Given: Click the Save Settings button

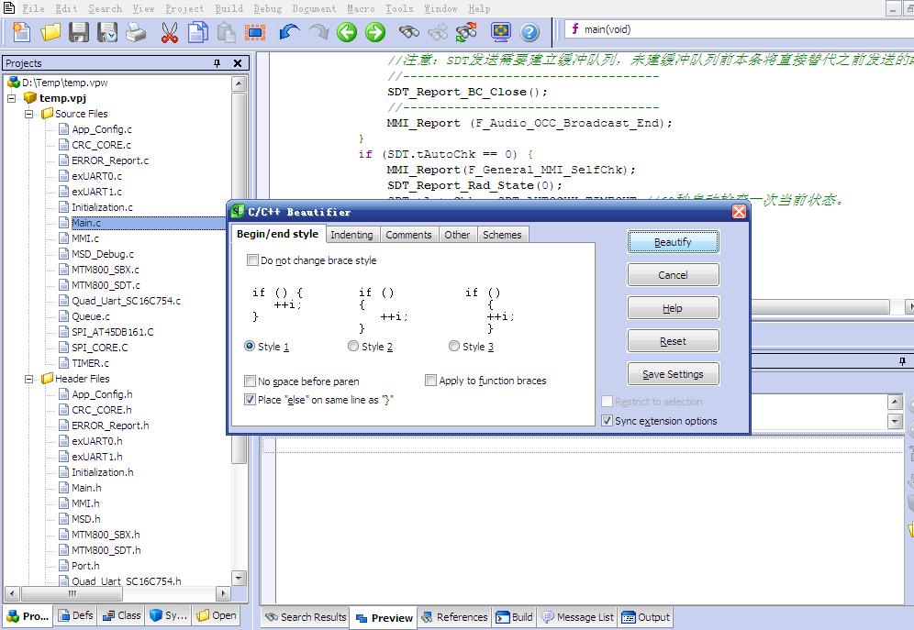Looking at the screenshot, I should [x=674, y=374].
